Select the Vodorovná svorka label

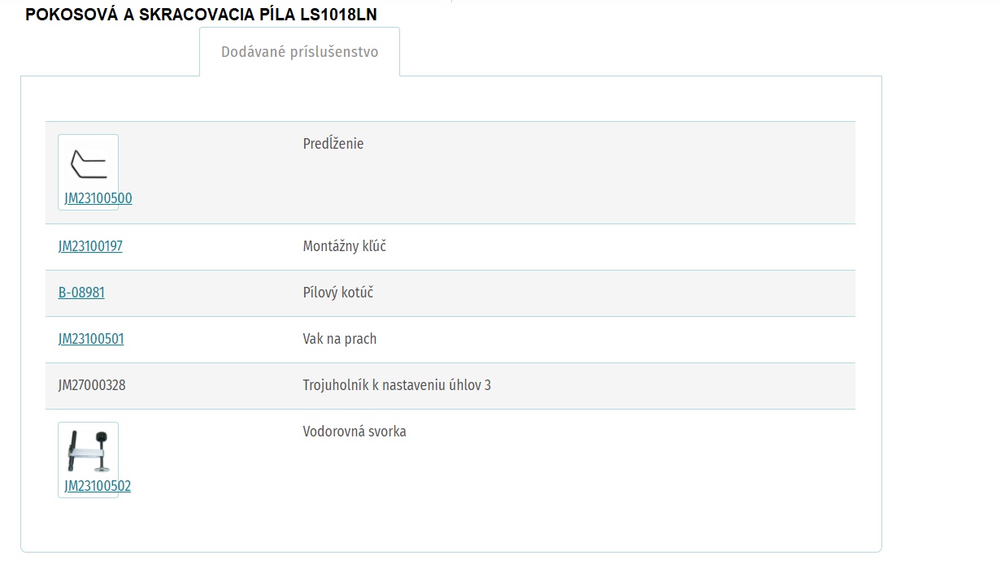tap(355, 432)
